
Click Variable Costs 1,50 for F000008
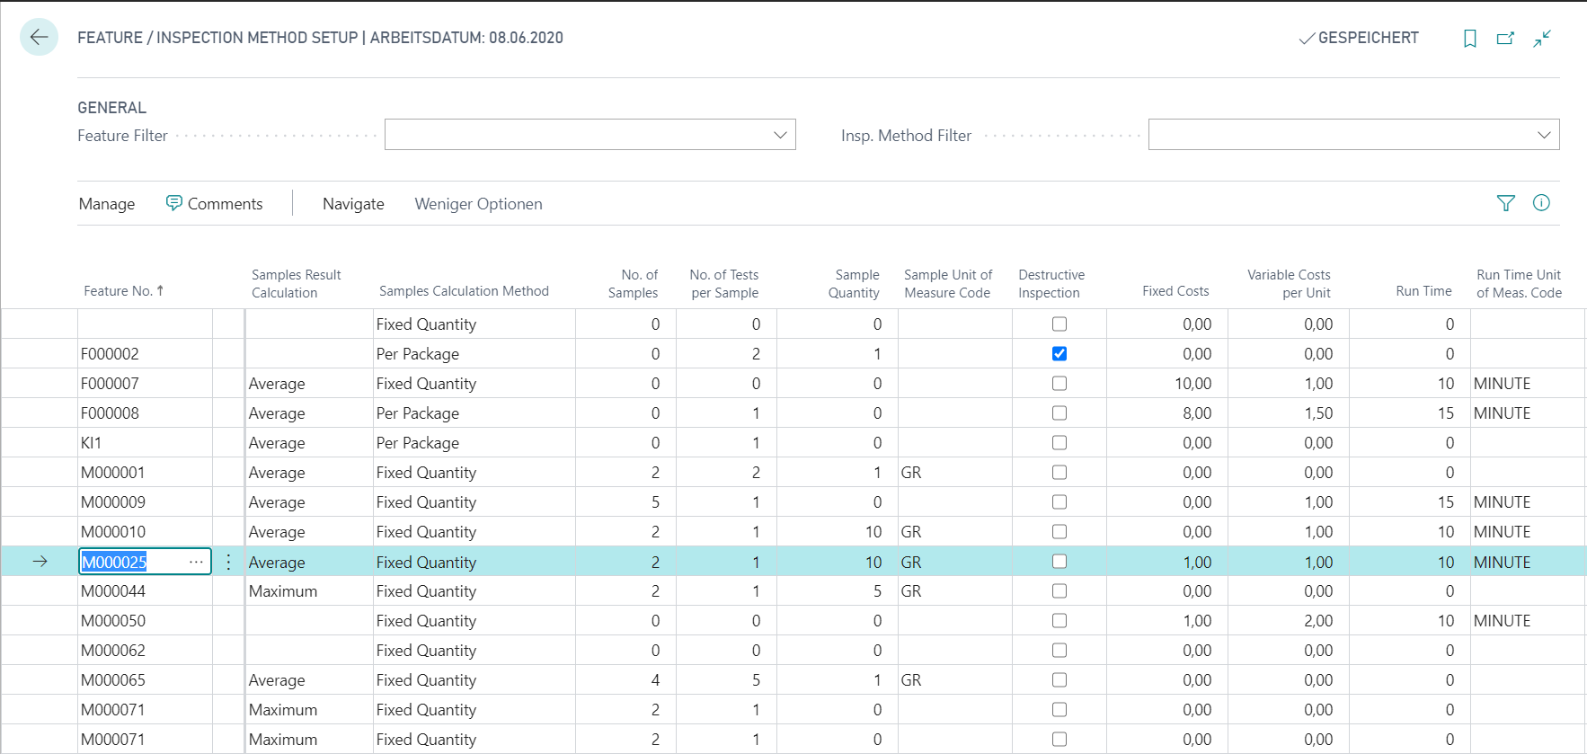(1318, 413)
